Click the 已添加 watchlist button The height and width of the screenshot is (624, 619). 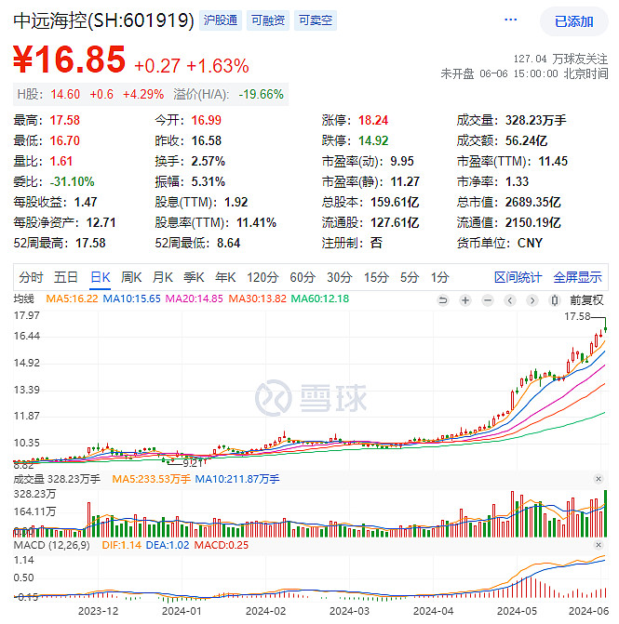click(574, 21)
